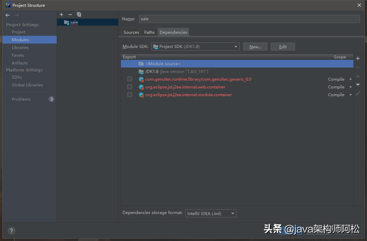Click the Edit SDK button
Image resolution: width=367 pixels, height=241 pixels.
pyautogui.click(x=283, y=47)
